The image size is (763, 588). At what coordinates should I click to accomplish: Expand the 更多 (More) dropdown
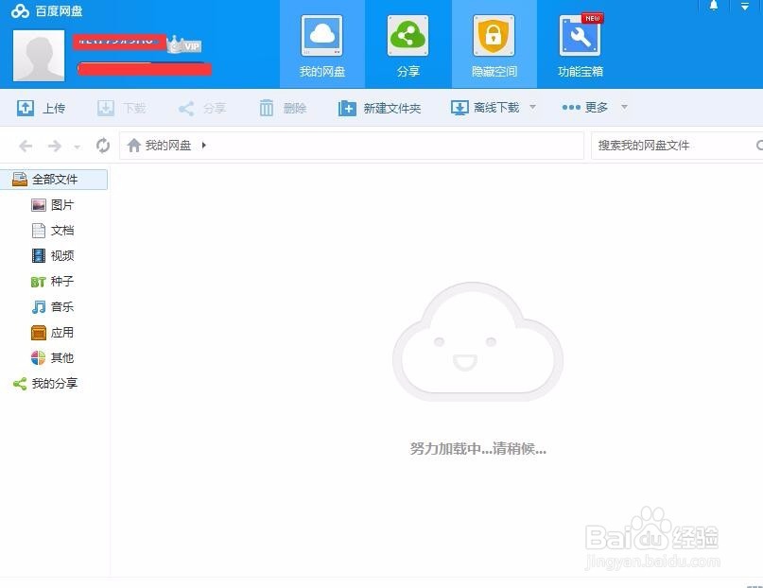click(595, 107)
